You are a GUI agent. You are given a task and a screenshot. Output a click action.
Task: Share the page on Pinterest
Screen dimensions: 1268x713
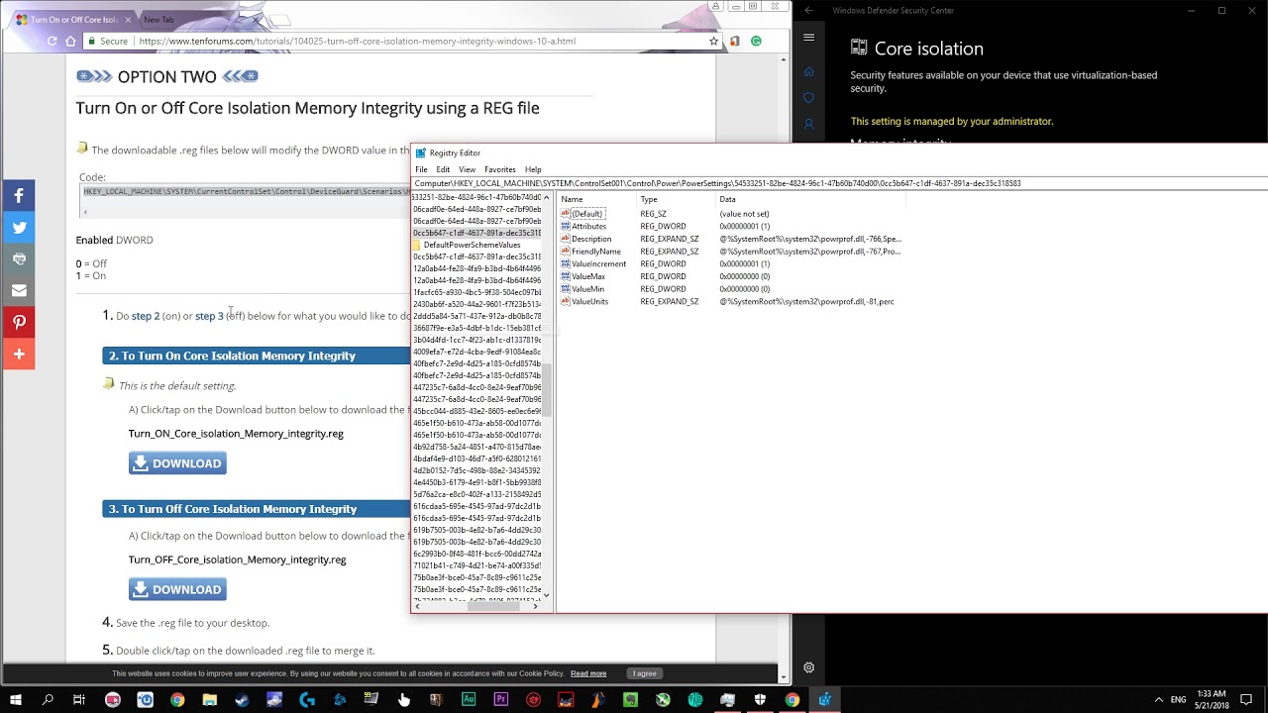coord(18,322)
